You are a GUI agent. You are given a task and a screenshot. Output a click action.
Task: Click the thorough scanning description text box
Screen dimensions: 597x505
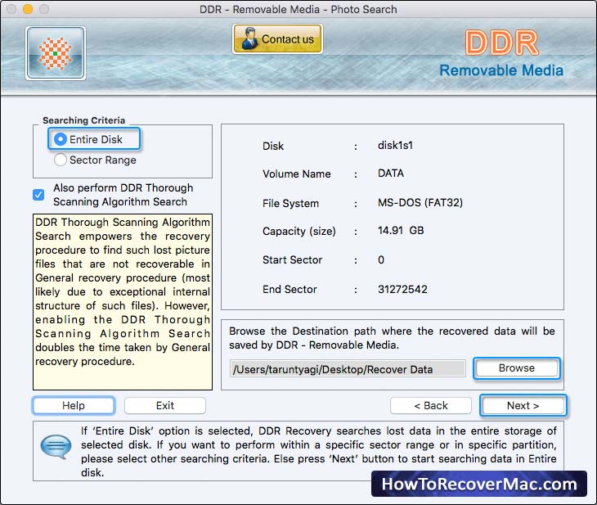click(123, 302)
